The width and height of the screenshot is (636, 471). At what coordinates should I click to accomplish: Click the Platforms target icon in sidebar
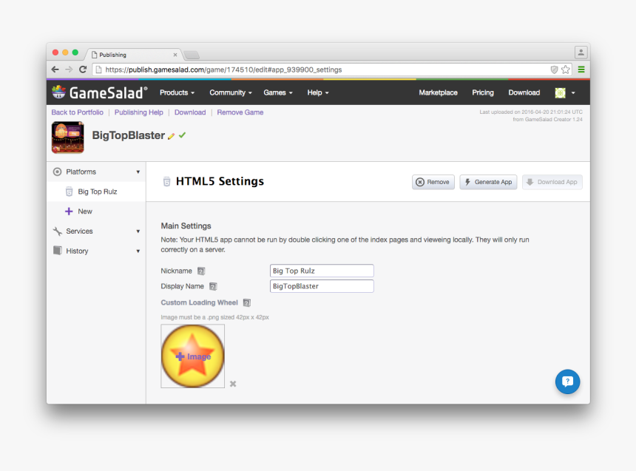(x=57, y=172)
